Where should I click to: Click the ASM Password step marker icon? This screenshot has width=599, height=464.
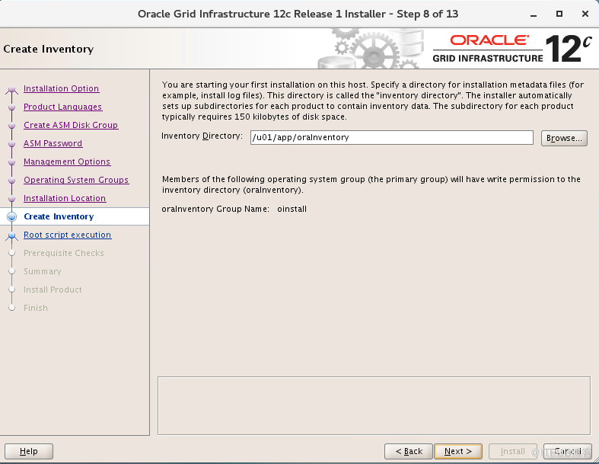pyautogui.click(x=12, y=144)
